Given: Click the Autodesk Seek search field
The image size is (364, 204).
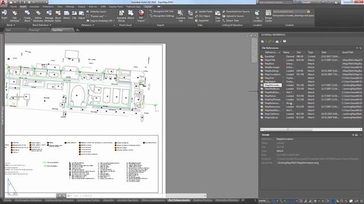Looking at the screenshot, I should click(x=289, y=11).
